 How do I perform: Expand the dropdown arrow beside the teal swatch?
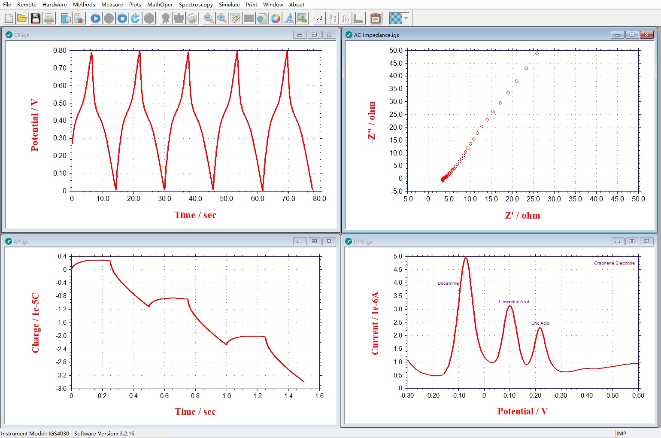pos(406,18)
